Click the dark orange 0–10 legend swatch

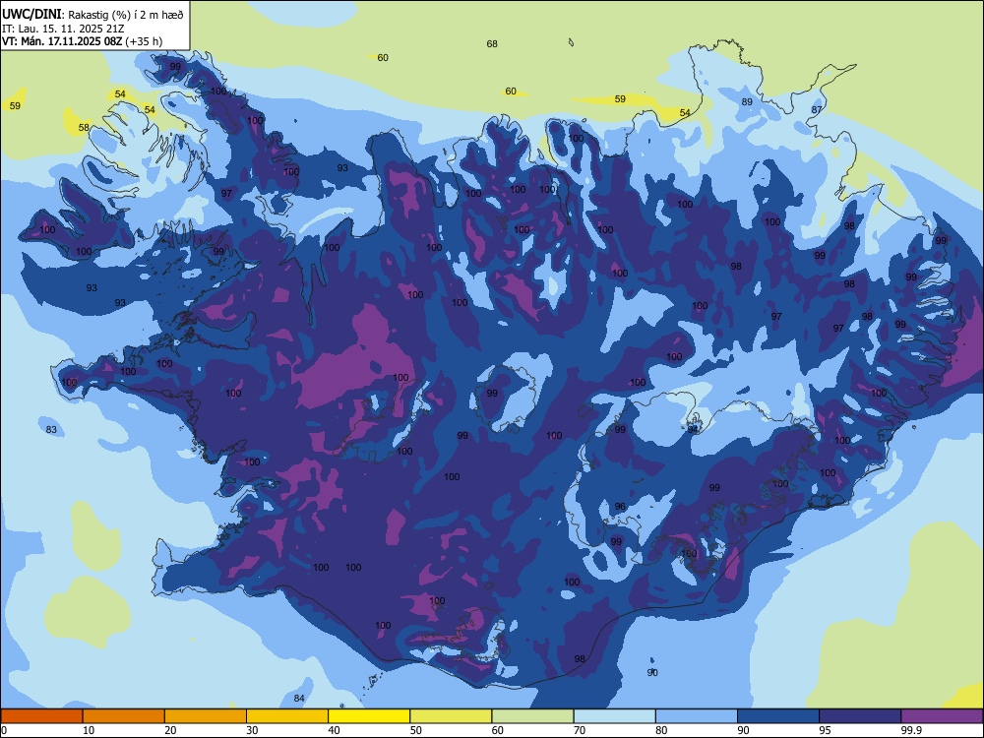pos(41,716)
